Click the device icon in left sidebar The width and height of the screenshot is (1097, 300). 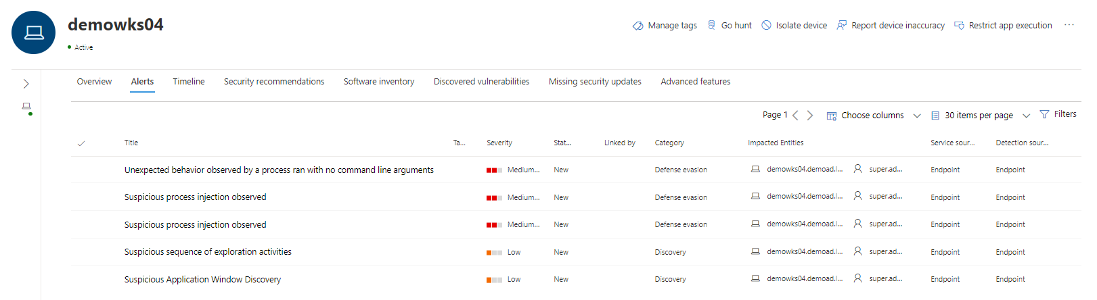coord(26,107)
